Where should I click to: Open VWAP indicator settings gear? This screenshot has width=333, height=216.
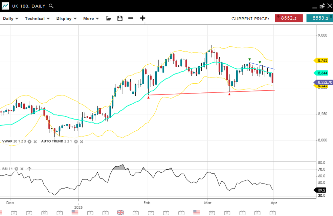click(x=29, y=142)
